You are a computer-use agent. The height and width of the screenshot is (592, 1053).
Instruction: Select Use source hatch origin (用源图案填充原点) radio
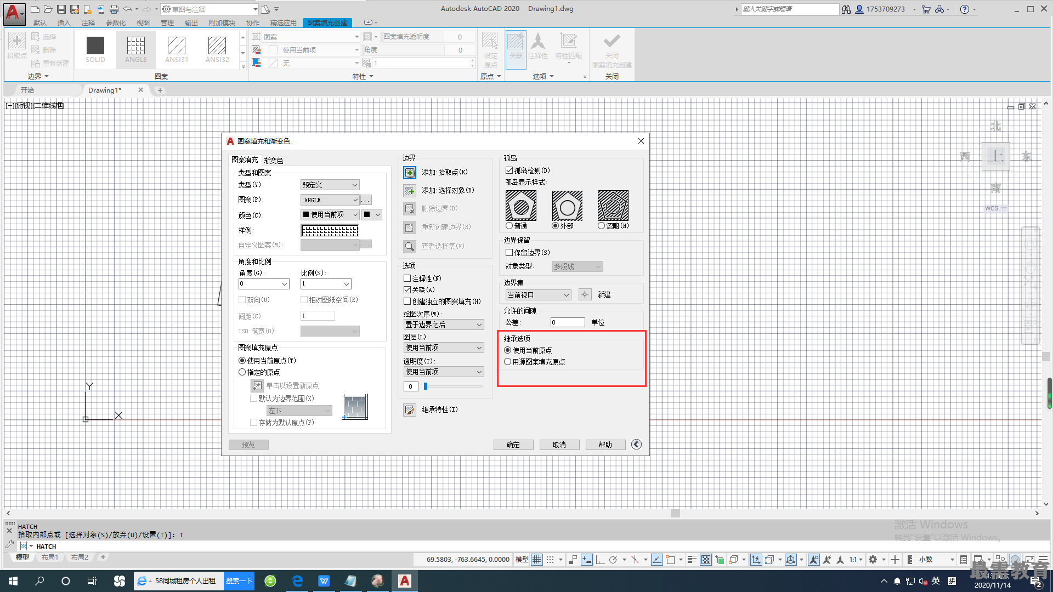508,362
